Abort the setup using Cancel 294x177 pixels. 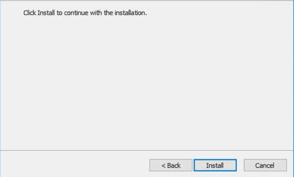tap(265, 165)
